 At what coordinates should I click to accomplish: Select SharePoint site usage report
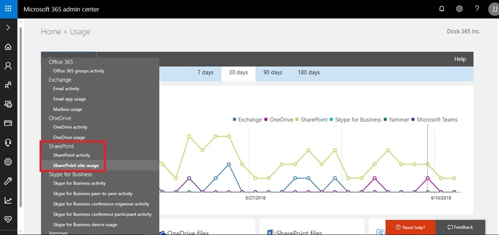(76, 165)
